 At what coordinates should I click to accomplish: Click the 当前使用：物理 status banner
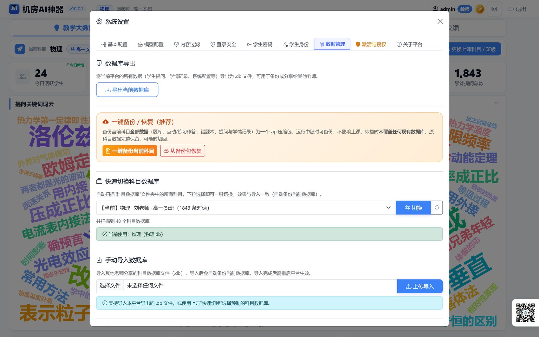[x=269, y=234]
